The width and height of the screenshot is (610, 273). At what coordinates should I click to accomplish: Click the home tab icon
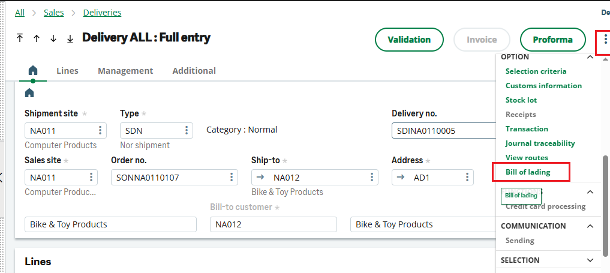click(33, 70)
